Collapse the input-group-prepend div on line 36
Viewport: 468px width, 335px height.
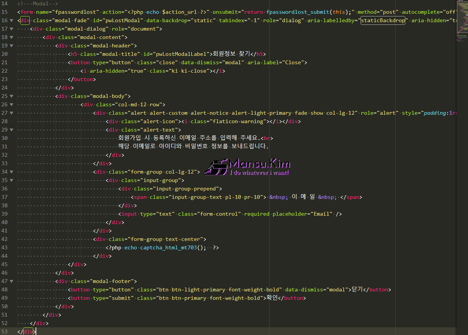pos(11,189)
